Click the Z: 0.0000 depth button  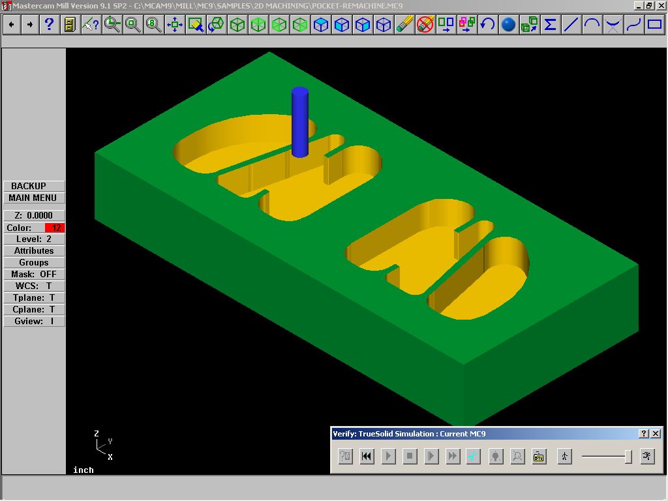pos(34,215)
